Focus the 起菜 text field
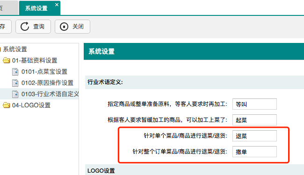The width and height of the screenshot is (304, 175). pos(254,120)
